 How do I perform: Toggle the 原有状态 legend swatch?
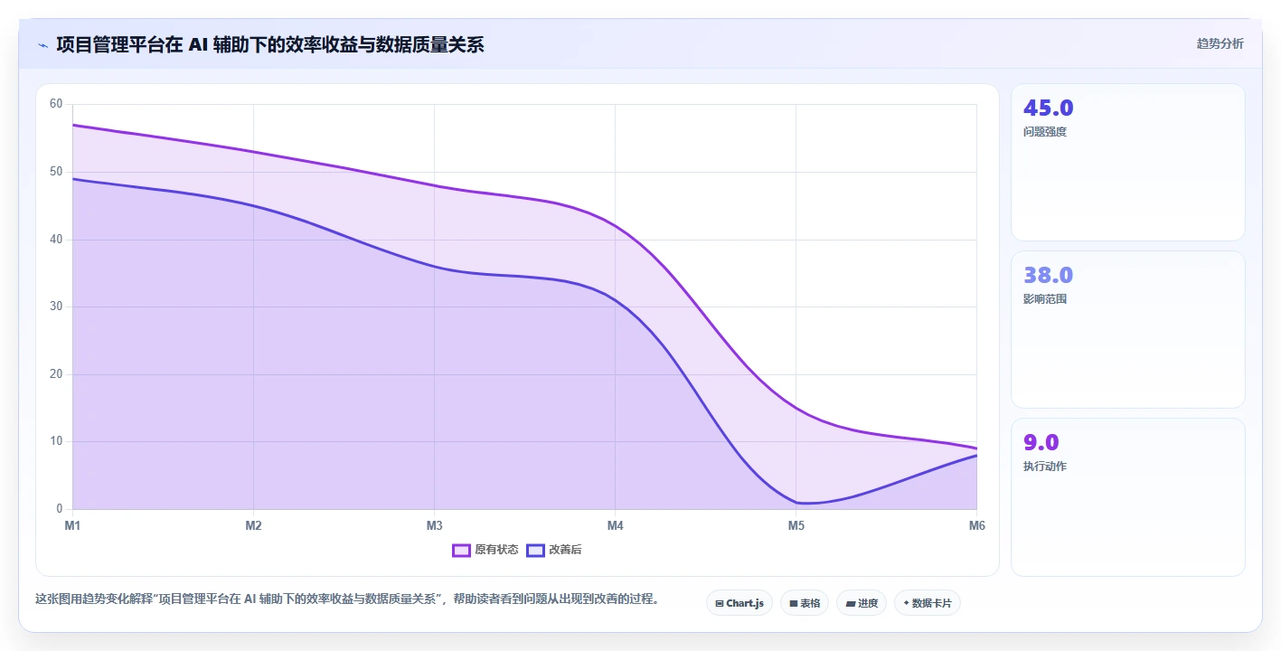461,551
